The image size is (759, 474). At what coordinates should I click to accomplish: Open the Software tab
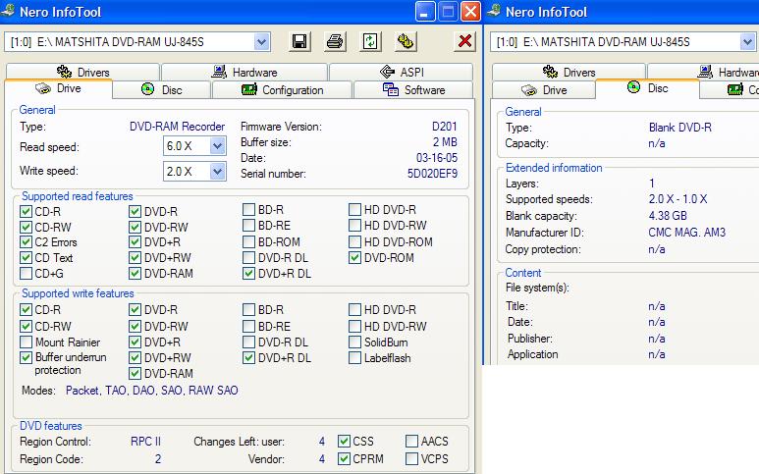(414, 90)
